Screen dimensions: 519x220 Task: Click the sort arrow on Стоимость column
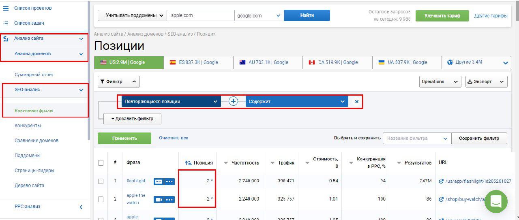point(307,163)
